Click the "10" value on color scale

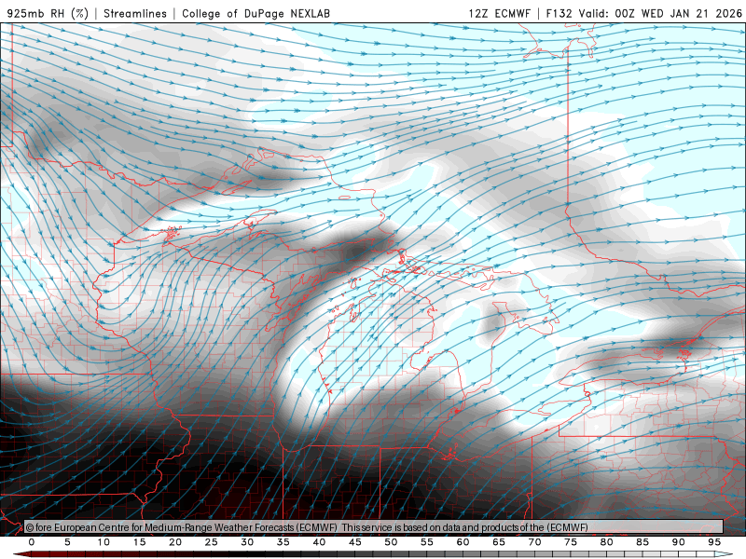pos(104,542)
